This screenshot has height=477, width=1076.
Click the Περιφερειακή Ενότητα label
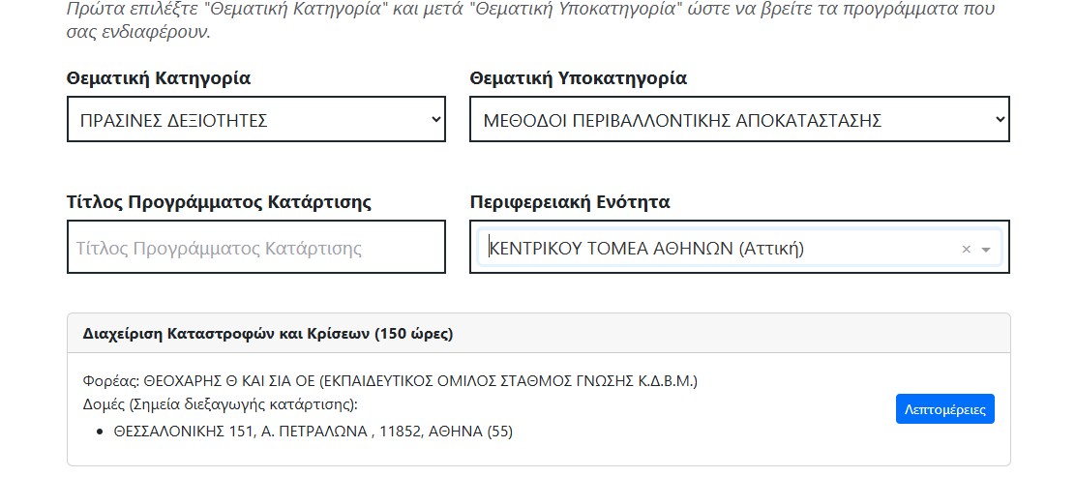570,202
